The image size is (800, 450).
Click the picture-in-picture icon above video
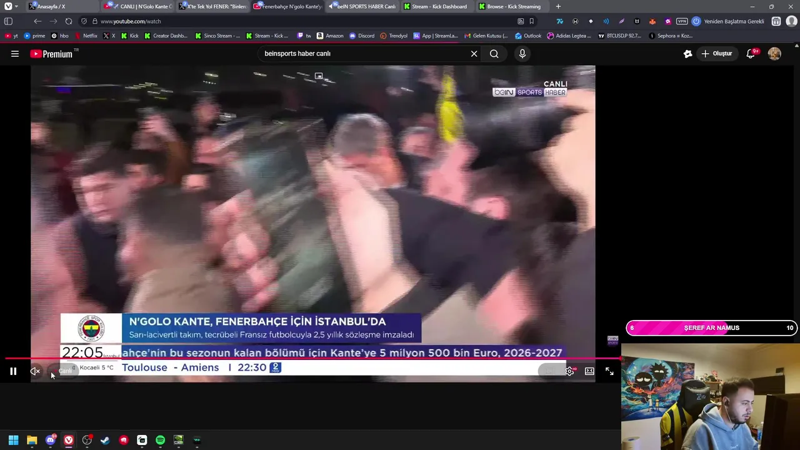click(319, 76)
